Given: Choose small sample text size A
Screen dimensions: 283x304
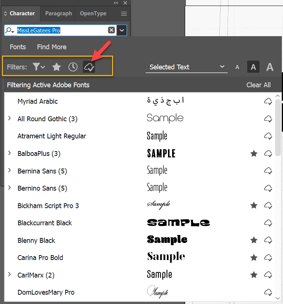Looking at the screenshot, I should coord(237,67).
